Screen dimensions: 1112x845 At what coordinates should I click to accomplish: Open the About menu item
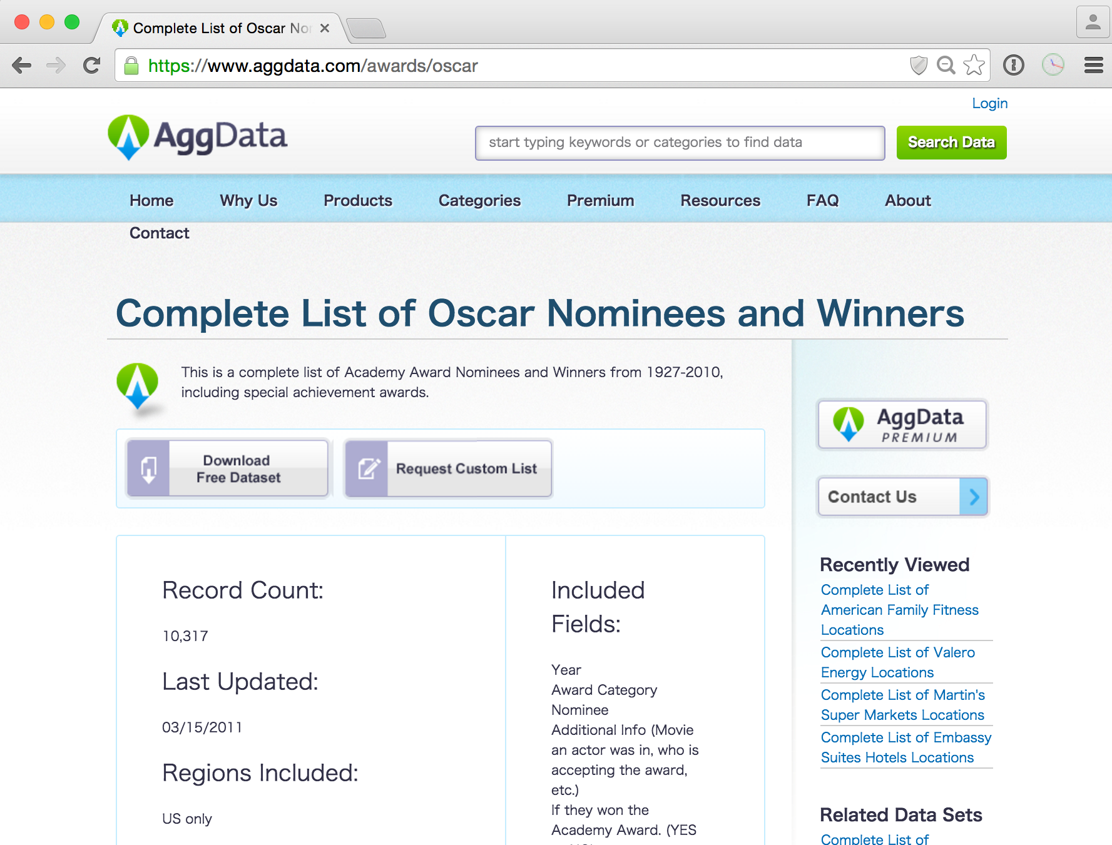[x=907, y=201]
